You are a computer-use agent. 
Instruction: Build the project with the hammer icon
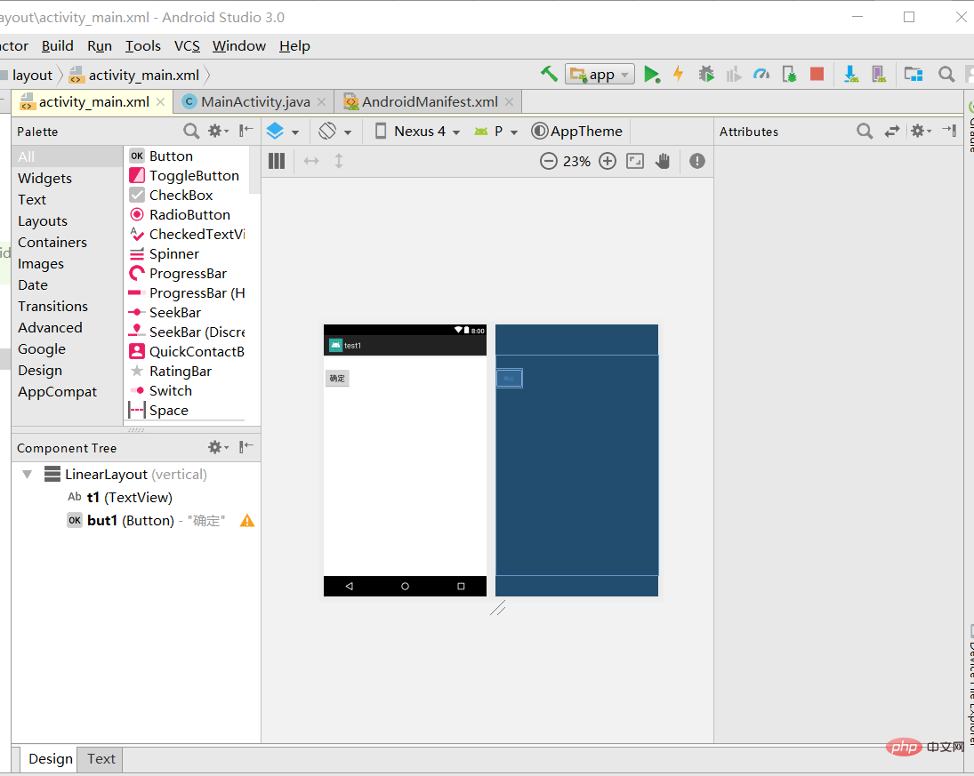[x=549, y=74]
